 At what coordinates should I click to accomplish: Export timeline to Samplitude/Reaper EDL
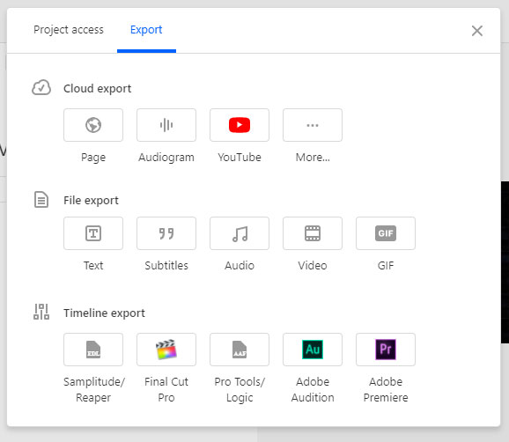93,350
